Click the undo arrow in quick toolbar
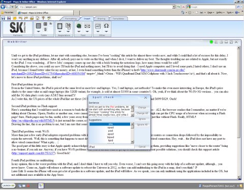244x190 pixels. [x=20, y=18]
